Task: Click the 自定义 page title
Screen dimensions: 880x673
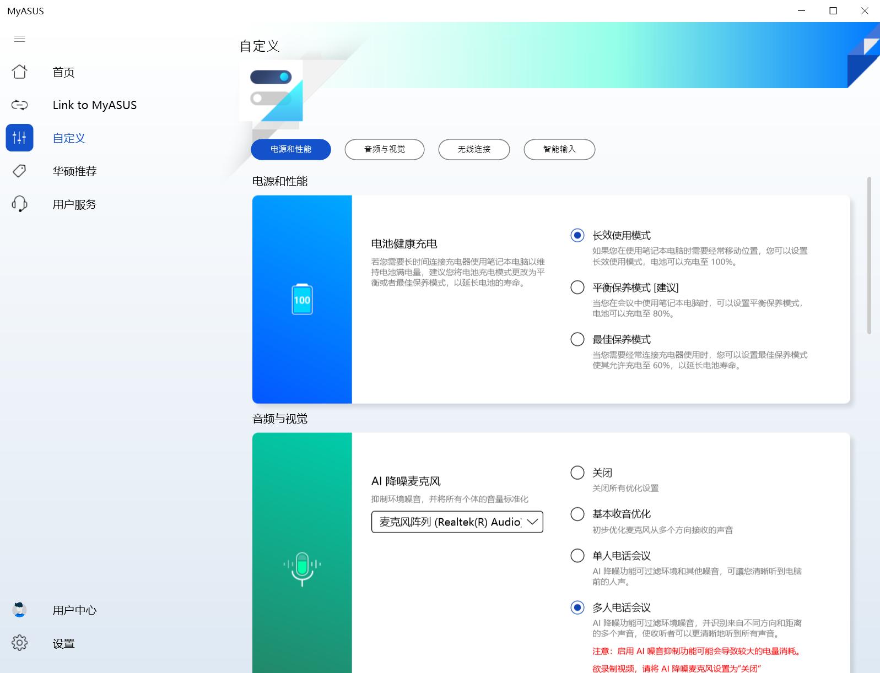Action: 260,46
